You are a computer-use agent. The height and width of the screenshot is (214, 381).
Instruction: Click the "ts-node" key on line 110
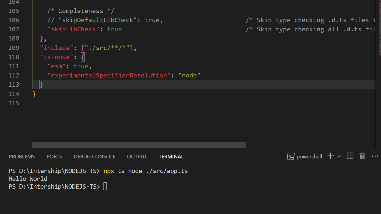click(x=56, y=57)
